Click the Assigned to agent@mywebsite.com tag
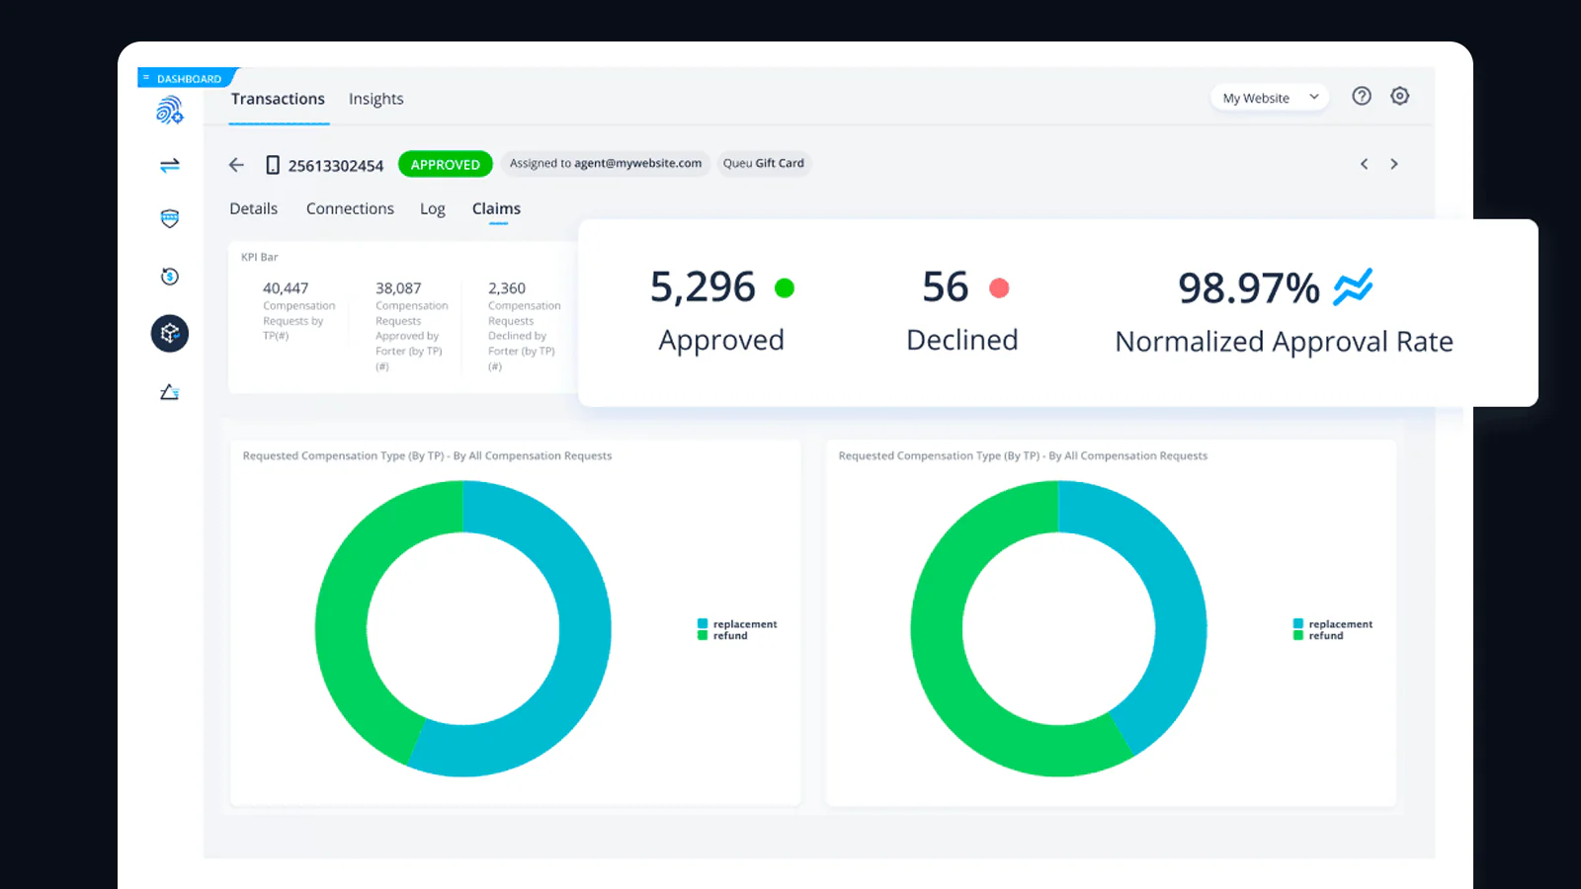 click(x=606, y=164)
